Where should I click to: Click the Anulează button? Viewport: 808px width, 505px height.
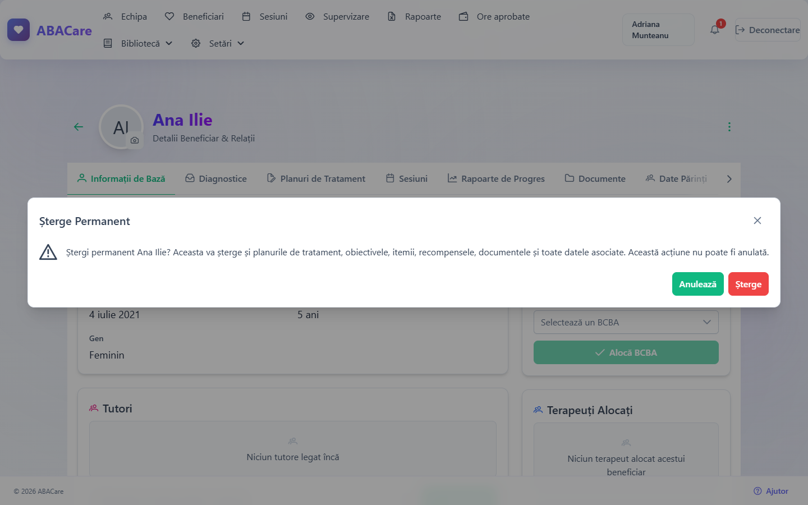697,284
